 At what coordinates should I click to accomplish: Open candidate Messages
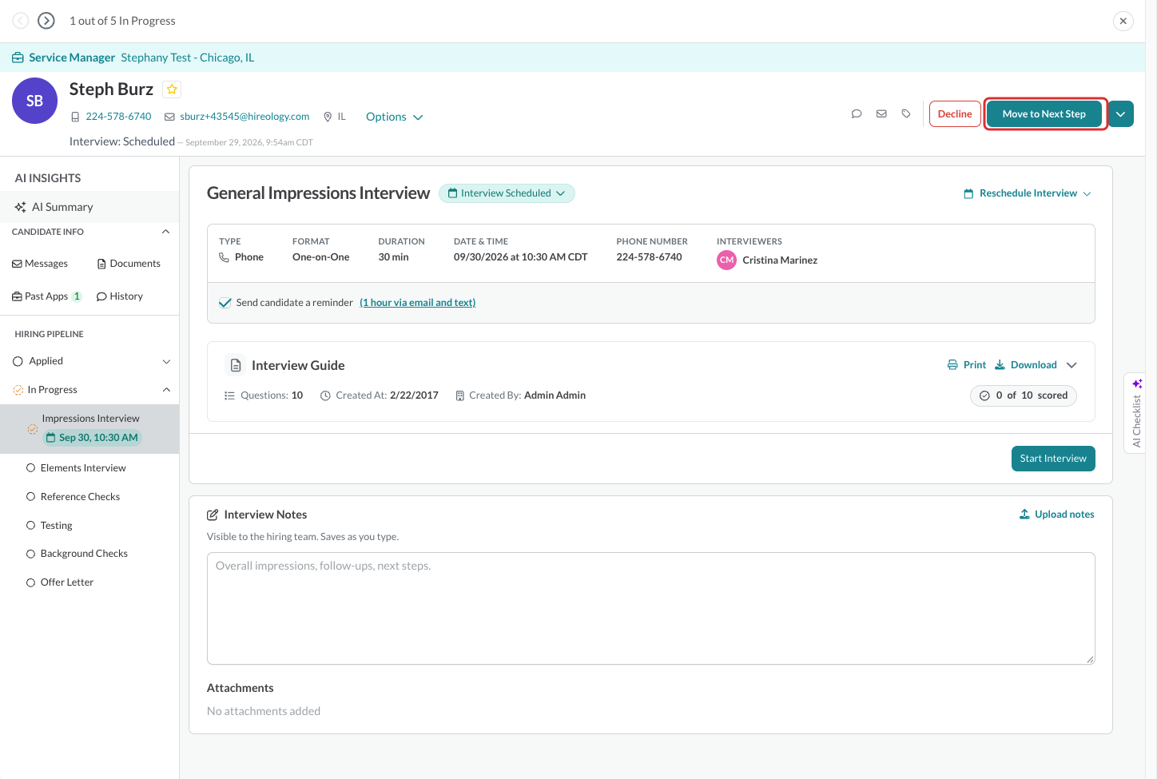(x=40, y=264)
